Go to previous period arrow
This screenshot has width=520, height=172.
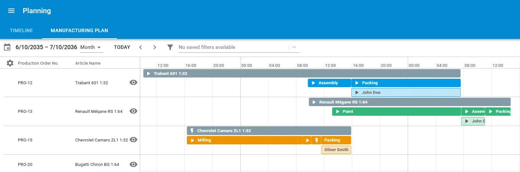coord(140,47)
